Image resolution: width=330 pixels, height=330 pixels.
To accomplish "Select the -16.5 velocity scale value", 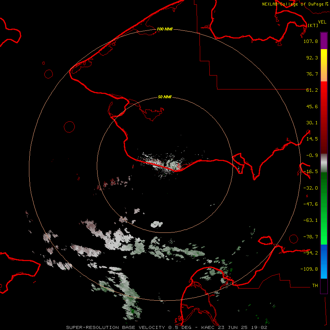I will coord(311,172).
